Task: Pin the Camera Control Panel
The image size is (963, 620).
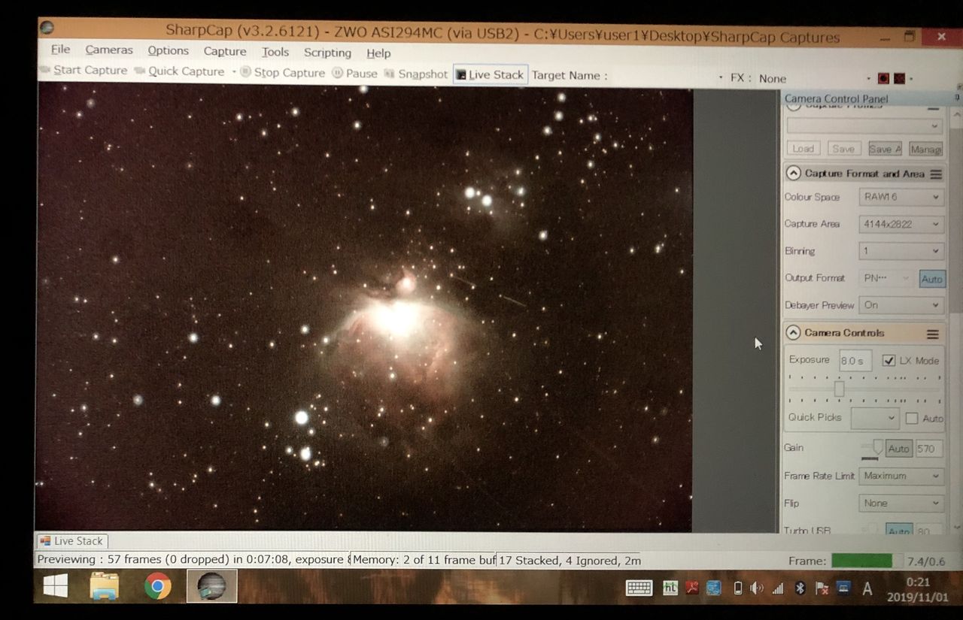Action: 957,98
